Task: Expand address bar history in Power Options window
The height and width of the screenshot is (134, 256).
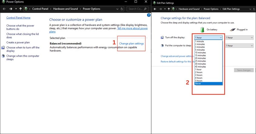Action: (x=117, y=9)
